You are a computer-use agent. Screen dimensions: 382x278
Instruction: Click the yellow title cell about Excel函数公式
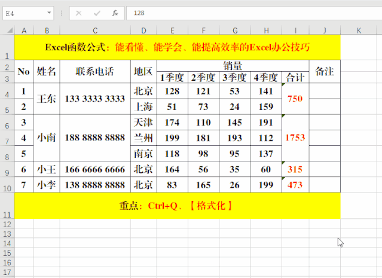[x=177, y=47]
